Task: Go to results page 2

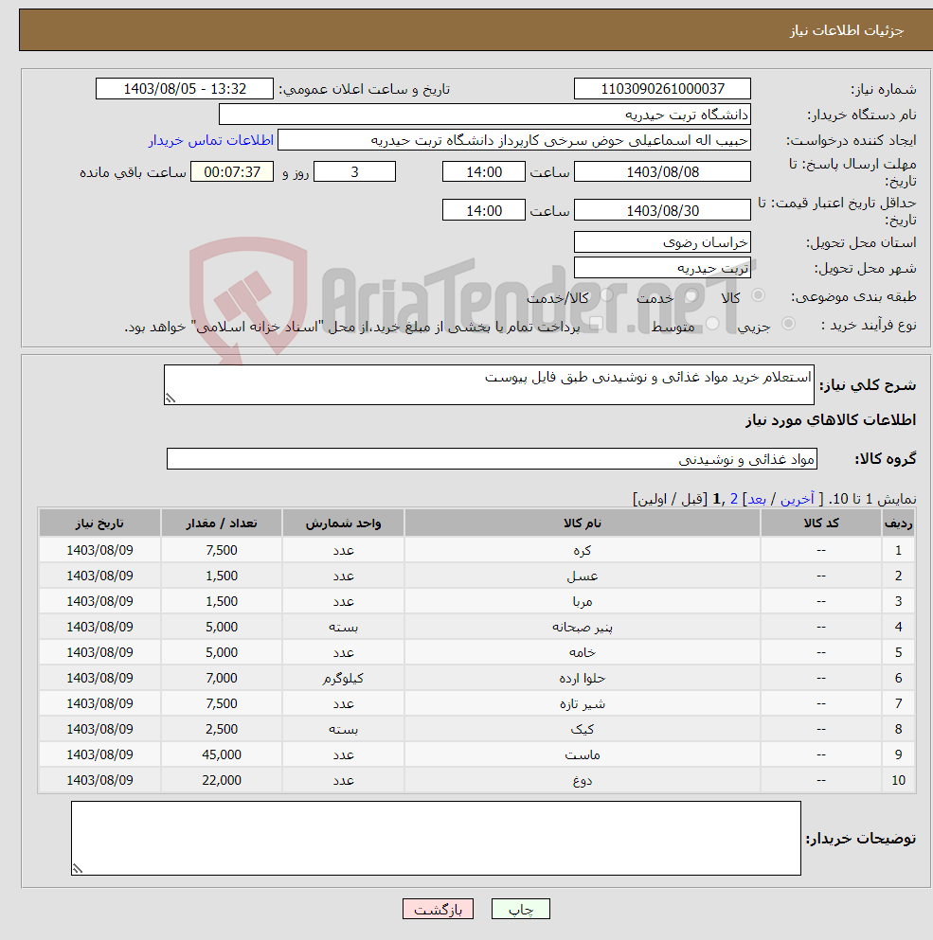Action: 734,499
